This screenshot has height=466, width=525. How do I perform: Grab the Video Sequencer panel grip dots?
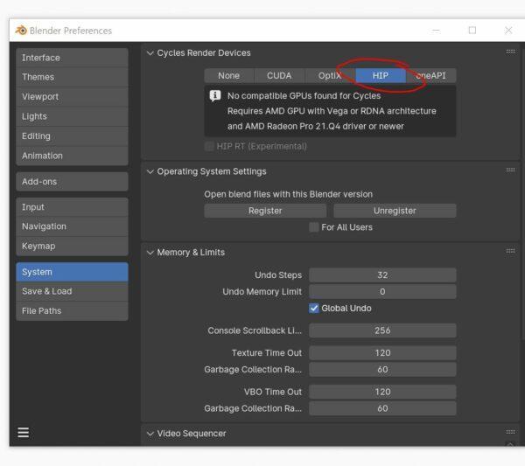pos(510,432)
